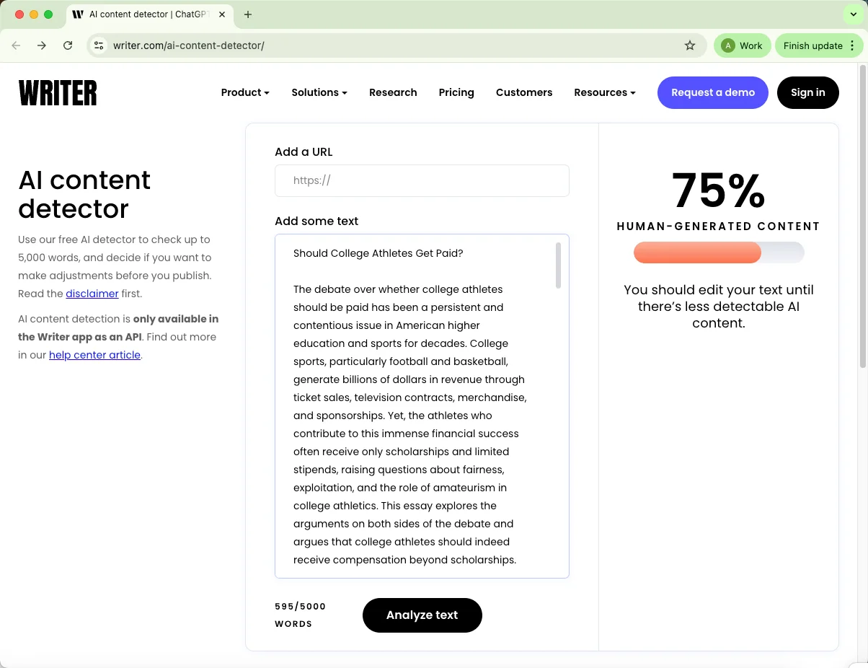Open the tab search chevron button
868x668 pixels.
coord(854,14)
